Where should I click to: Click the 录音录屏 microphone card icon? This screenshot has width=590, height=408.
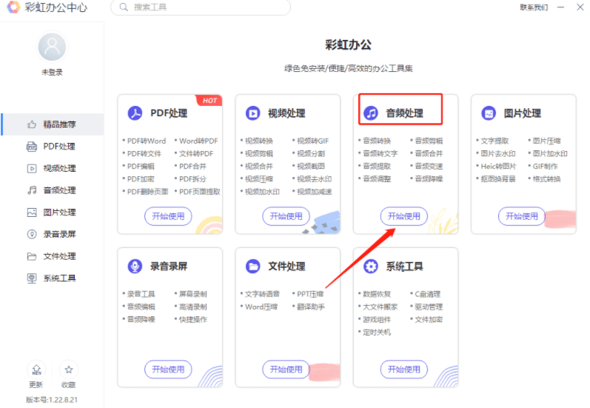point(135,266)
